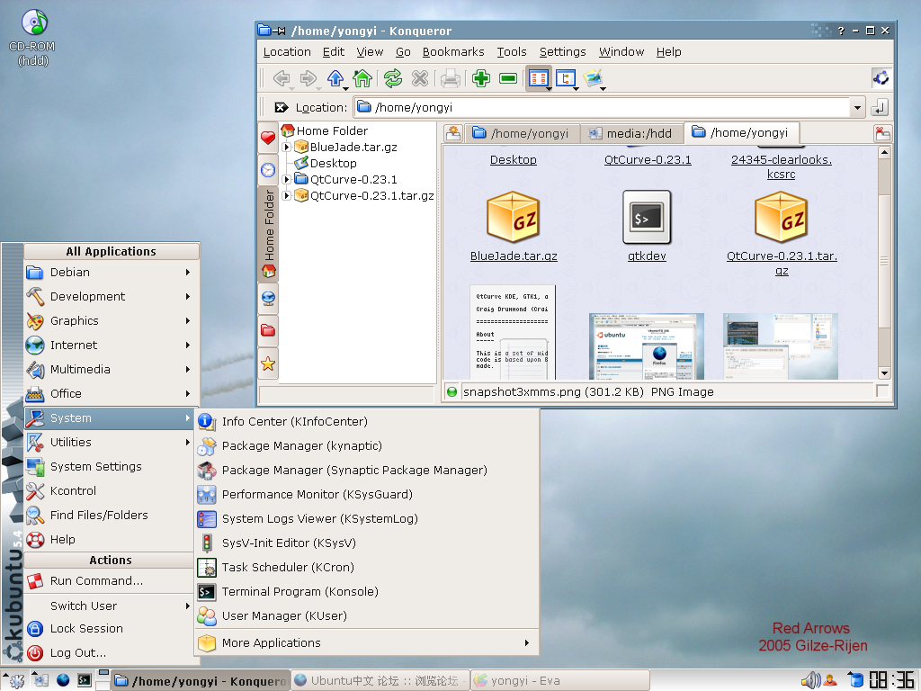This screenshot has width=921, height=691.
Task: Open a new tab with the tab bar icon
Action: (453, 133)
